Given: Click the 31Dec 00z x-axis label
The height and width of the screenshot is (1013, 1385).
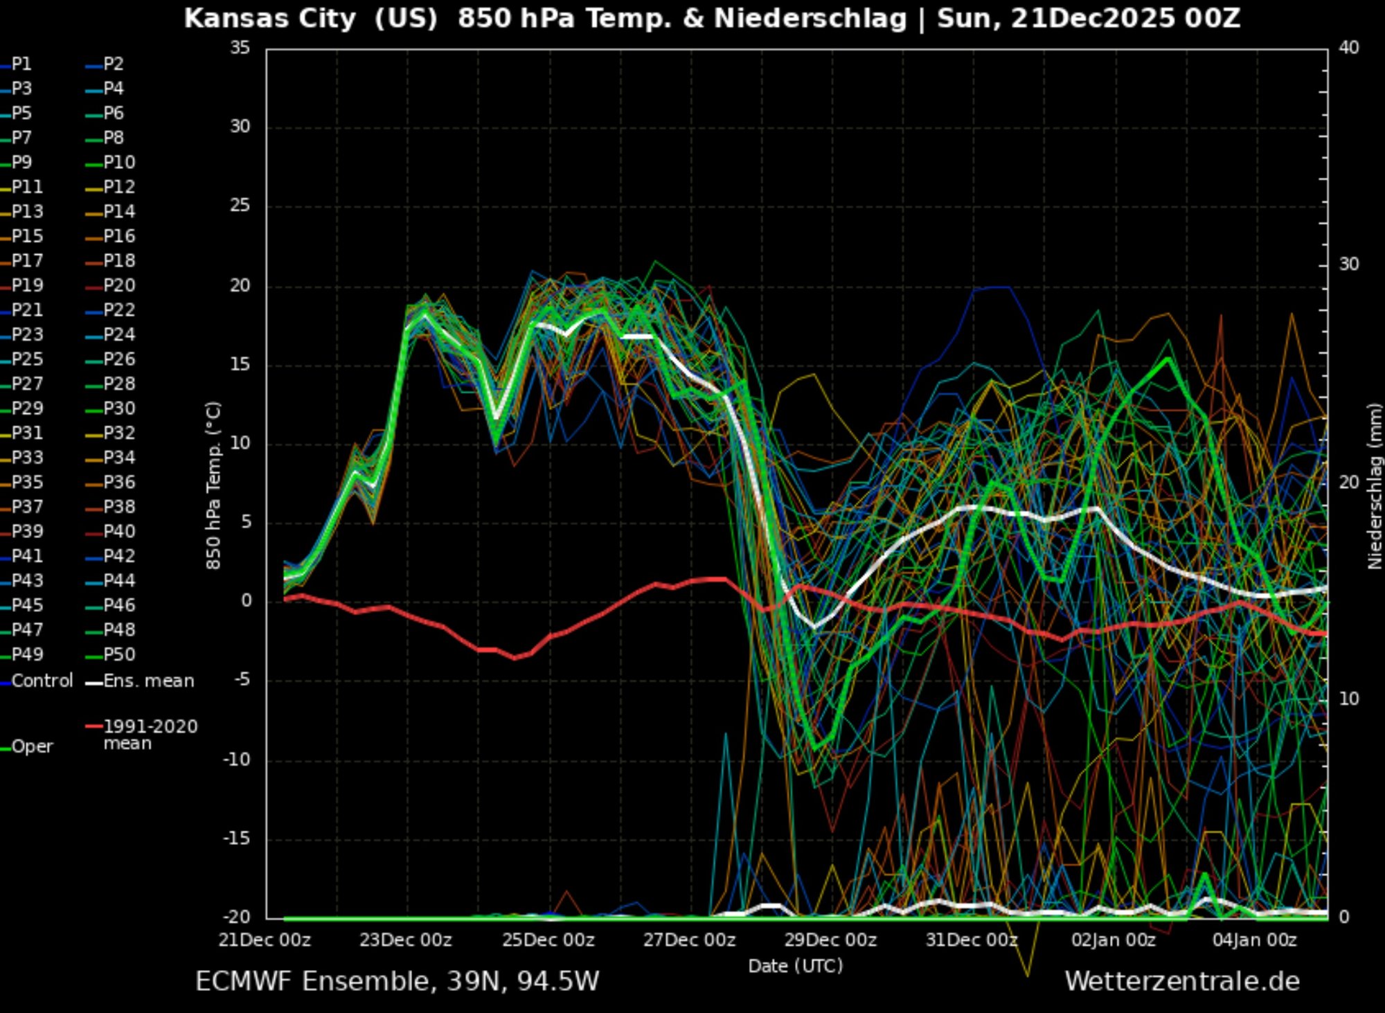Looking at the screenshot, I should click(x=972, y=940).
